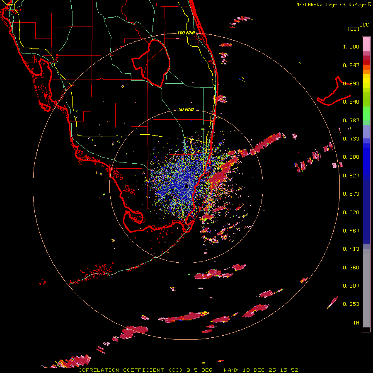
Task: Click the 0.733 scale value
Action: (351, 139)
